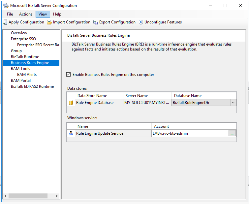Click the Apply Configuration icon
The height and width of the screenshot is (204, 249).
coord(5,22)
